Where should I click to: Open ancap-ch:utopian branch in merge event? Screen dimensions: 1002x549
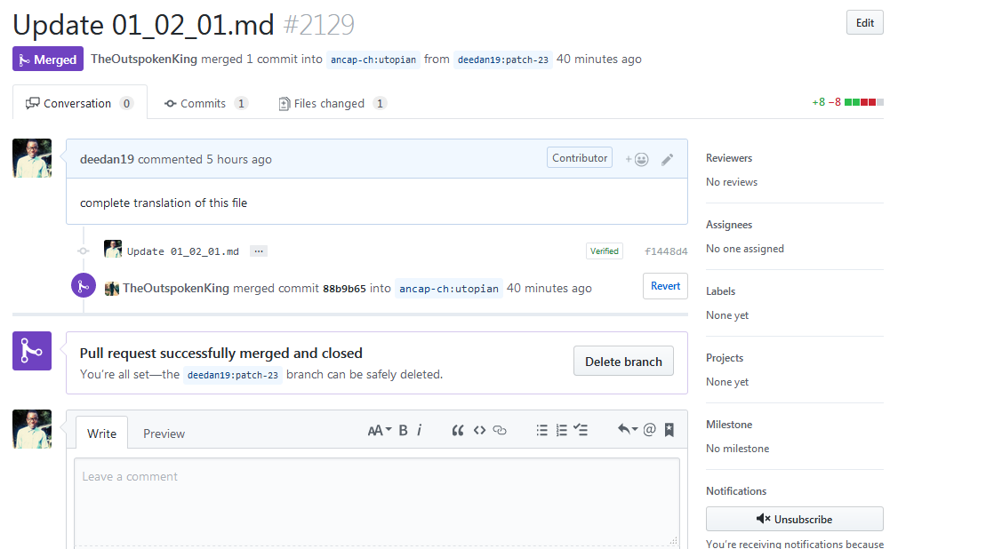449,289
